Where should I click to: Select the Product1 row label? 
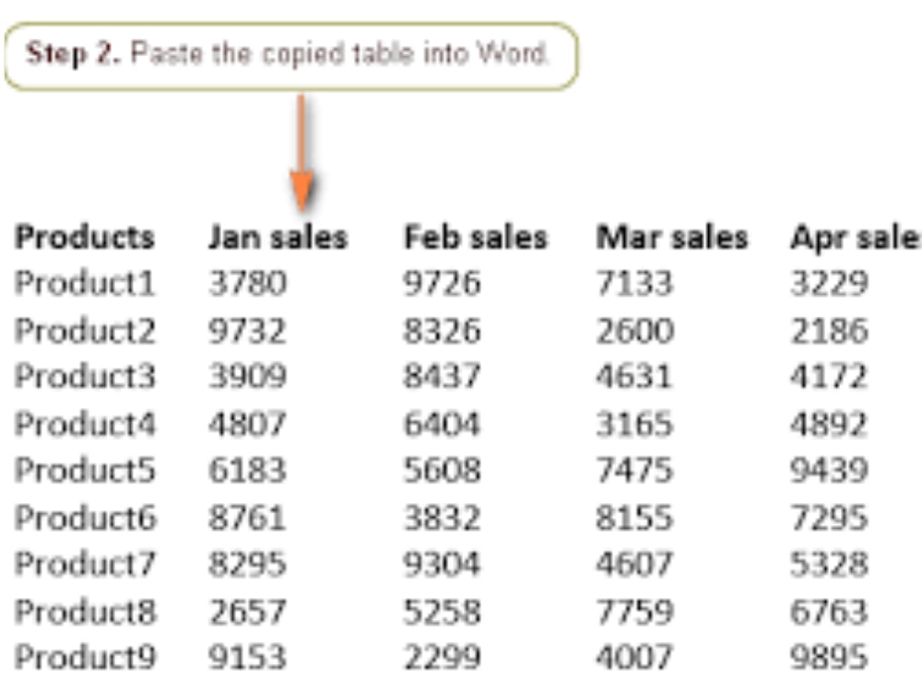85,283
